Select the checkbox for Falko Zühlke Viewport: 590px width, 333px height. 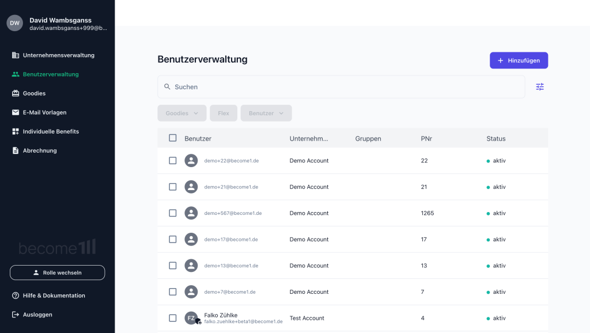tap(173, 318)
